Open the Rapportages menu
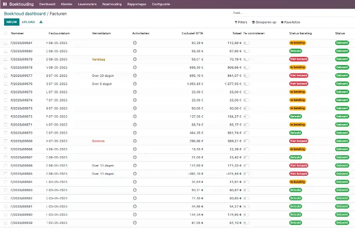355x228 pixels. [136, 4]
